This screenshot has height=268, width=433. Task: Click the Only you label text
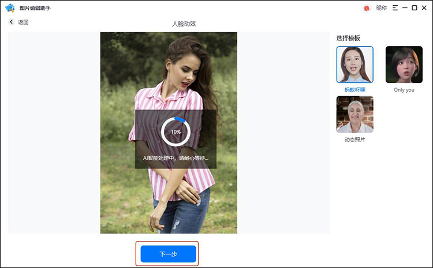[x=404, y=90]
